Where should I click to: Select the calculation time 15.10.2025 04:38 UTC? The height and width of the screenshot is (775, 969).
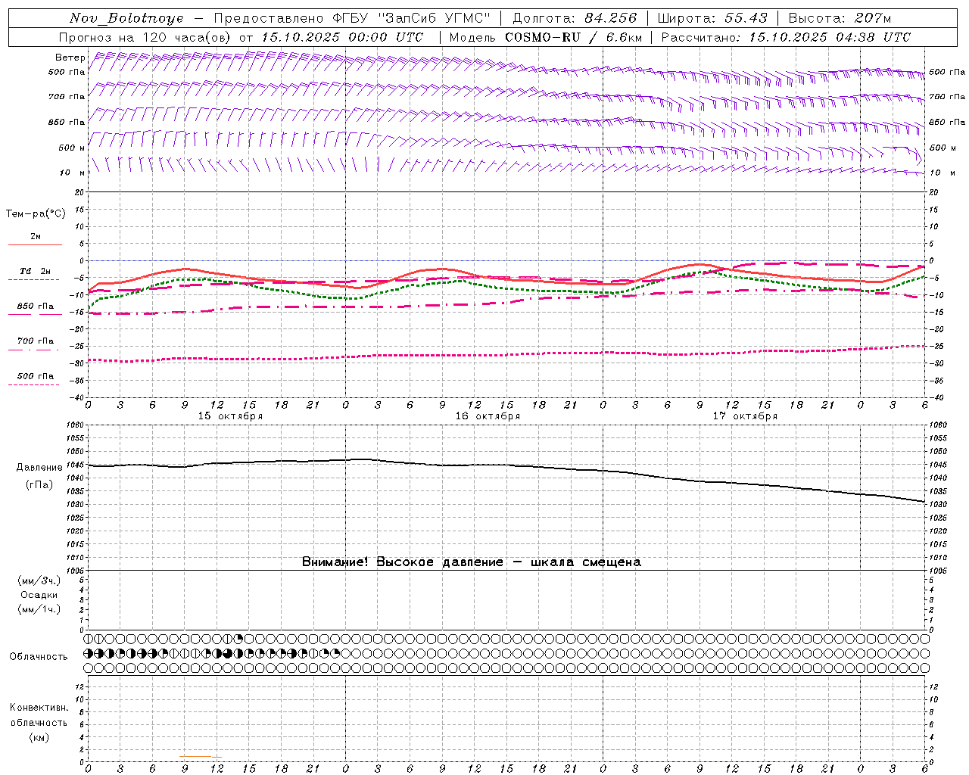coord(830,37)
